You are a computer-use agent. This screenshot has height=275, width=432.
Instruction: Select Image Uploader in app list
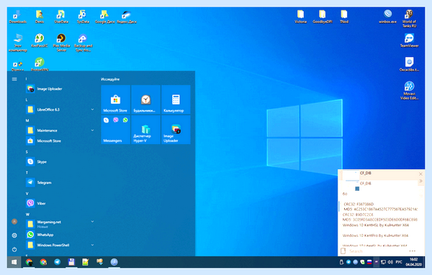60,89
